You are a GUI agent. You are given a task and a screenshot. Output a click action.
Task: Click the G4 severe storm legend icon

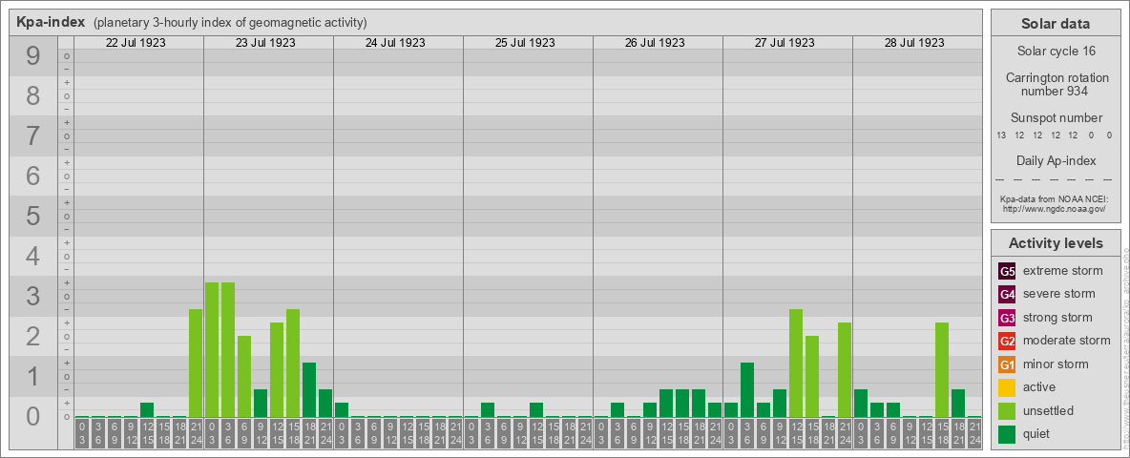[x=1007, y=295]
